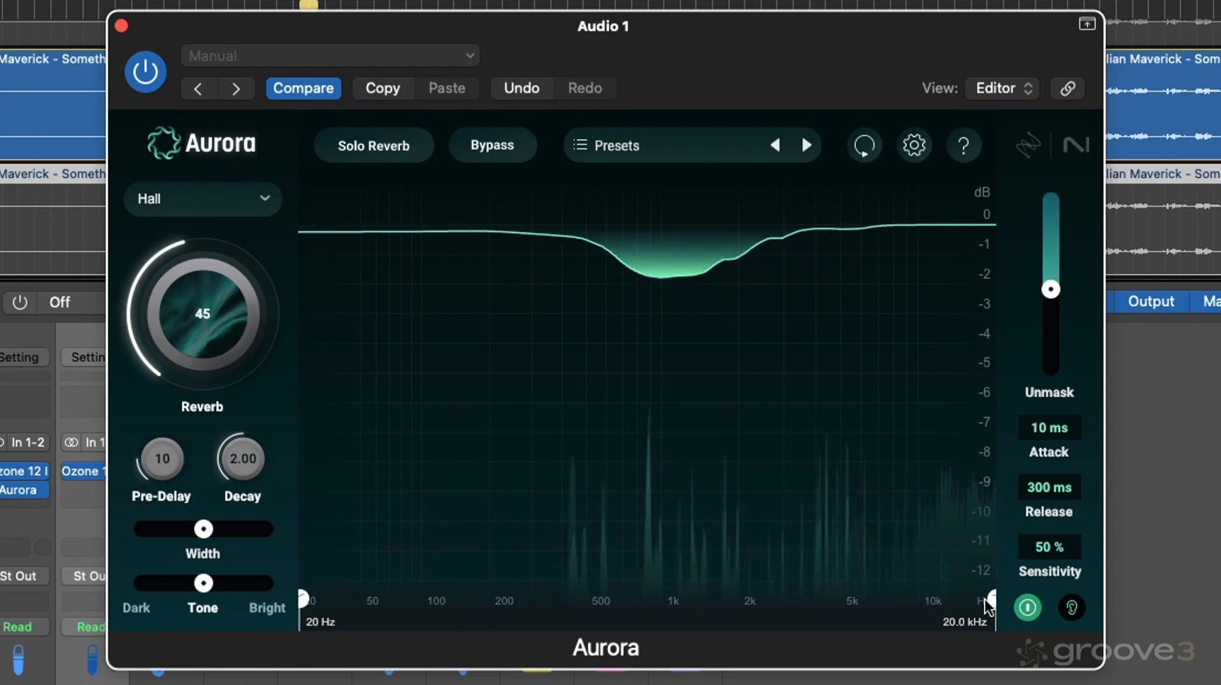Toggle the green Unmask enable button

(1028, 607)
